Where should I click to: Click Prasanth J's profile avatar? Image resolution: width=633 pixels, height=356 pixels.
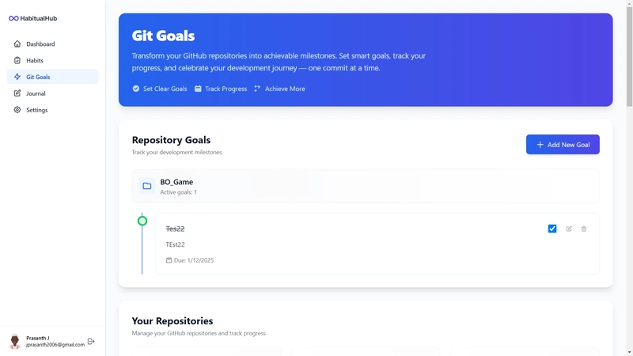pyautogui.click(x=15, y=342)
